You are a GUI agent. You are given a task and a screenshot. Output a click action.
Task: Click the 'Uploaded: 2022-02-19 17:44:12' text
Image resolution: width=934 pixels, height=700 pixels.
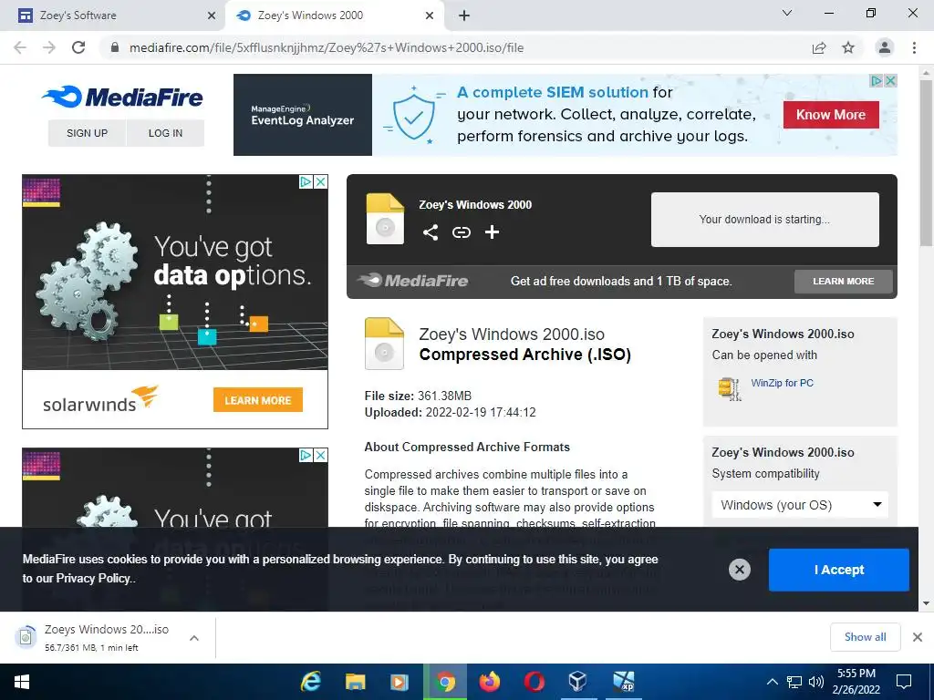coord(451,413)
